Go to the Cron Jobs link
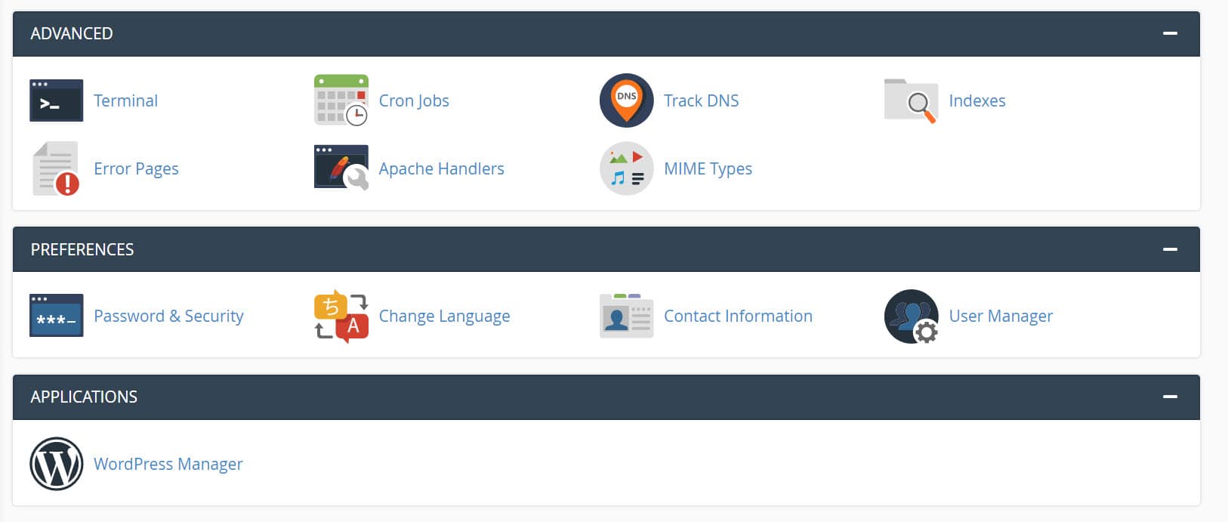1228x522 pixels. click(414, 100)
